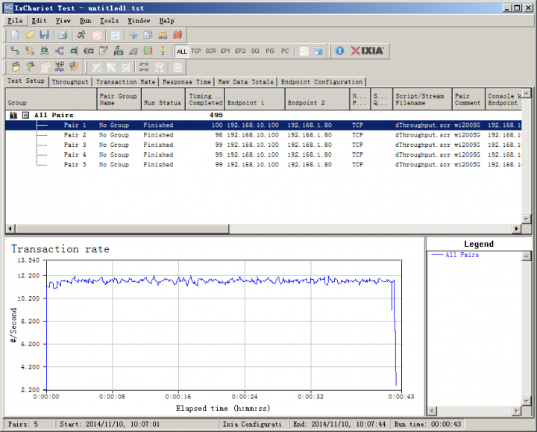The height and width of the screenshot is (432, 537).
Task: Click the All Pairs bar chart icon
Action: (13, 116)
